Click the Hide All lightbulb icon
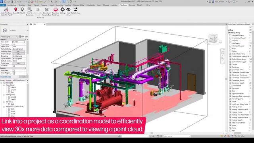The image size is (254, 143). tap(22, 10)
